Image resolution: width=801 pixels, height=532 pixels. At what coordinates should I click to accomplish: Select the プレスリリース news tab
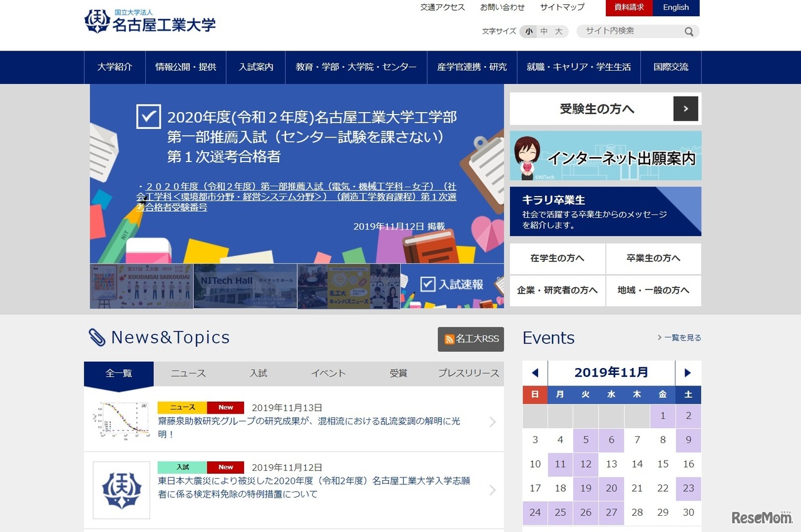(x=469, y=374)
